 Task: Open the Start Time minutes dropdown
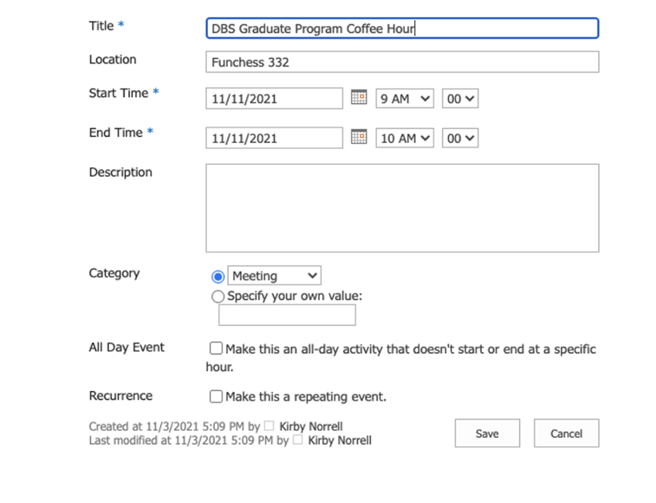click(x=460, y=99)
